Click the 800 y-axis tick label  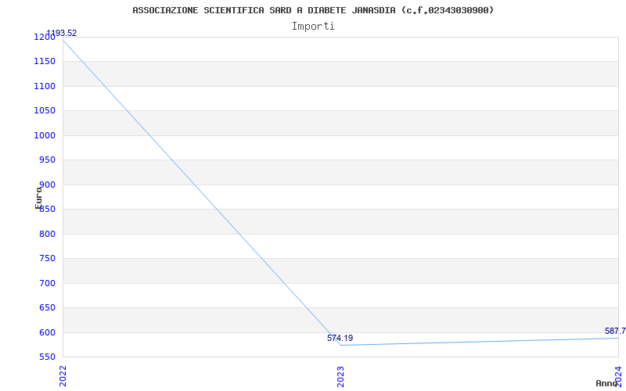[47, 234]
